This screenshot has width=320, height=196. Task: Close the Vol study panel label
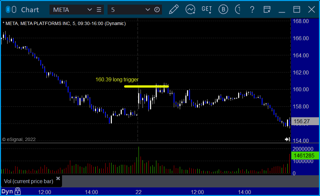point(58,179)
